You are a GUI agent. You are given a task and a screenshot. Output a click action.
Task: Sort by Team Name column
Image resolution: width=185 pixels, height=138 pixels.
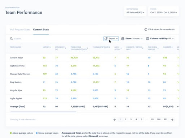click(16, 47)
